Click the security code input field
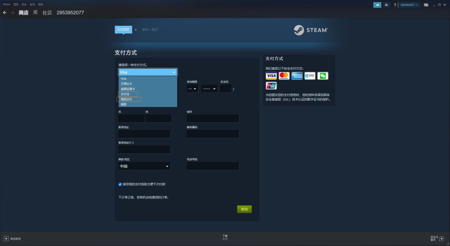 226,89
